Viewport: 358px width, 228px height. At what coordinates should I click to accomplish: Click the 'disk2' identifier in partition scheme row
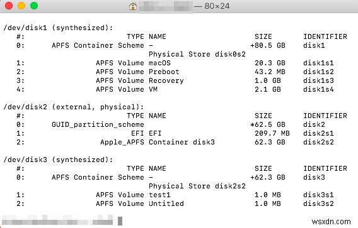pyautogui.click(x=314, y=125)
